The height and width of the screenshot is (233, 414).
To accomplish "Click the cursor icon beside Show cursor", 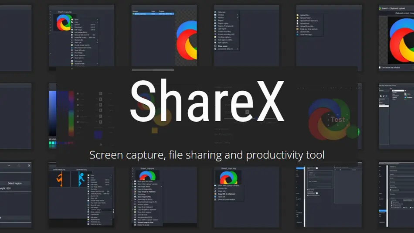I will (x=215, y=46).
